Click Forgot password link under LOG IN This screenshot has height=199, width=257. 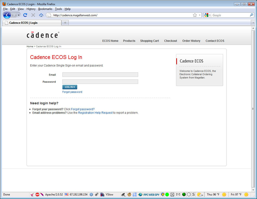[72, 92]
